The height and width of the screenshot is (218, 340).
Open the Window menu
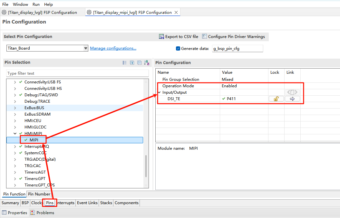click(x=20, y=5)
